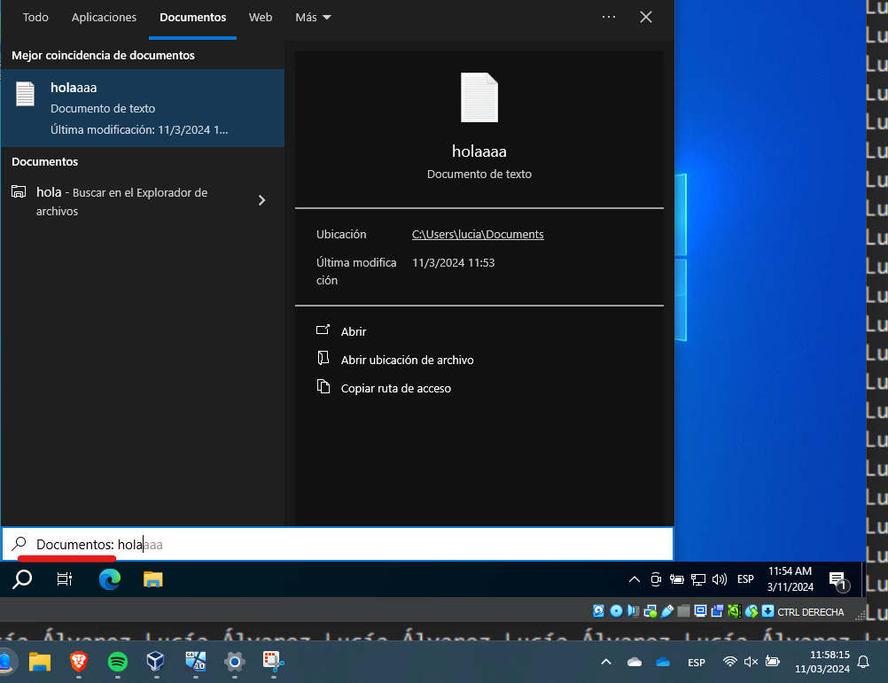Open the C:\Users\lucia\Documents location link
The width and height of the screenshot is (888, 683).
(478, 234)
